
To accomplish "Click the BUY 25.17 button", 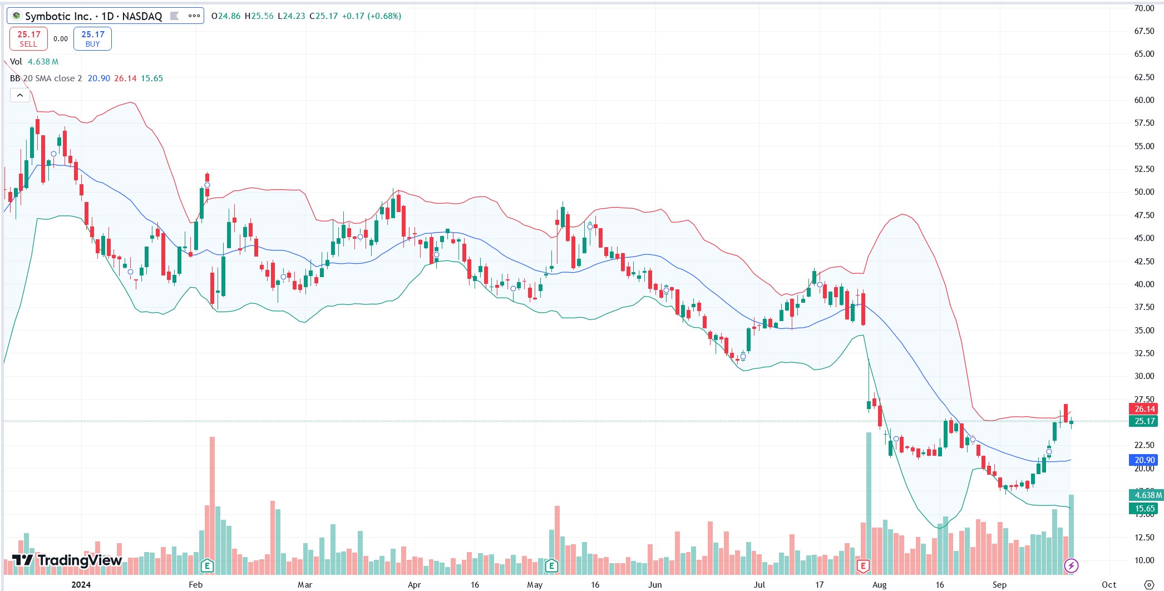I will (x=92, y=38).
